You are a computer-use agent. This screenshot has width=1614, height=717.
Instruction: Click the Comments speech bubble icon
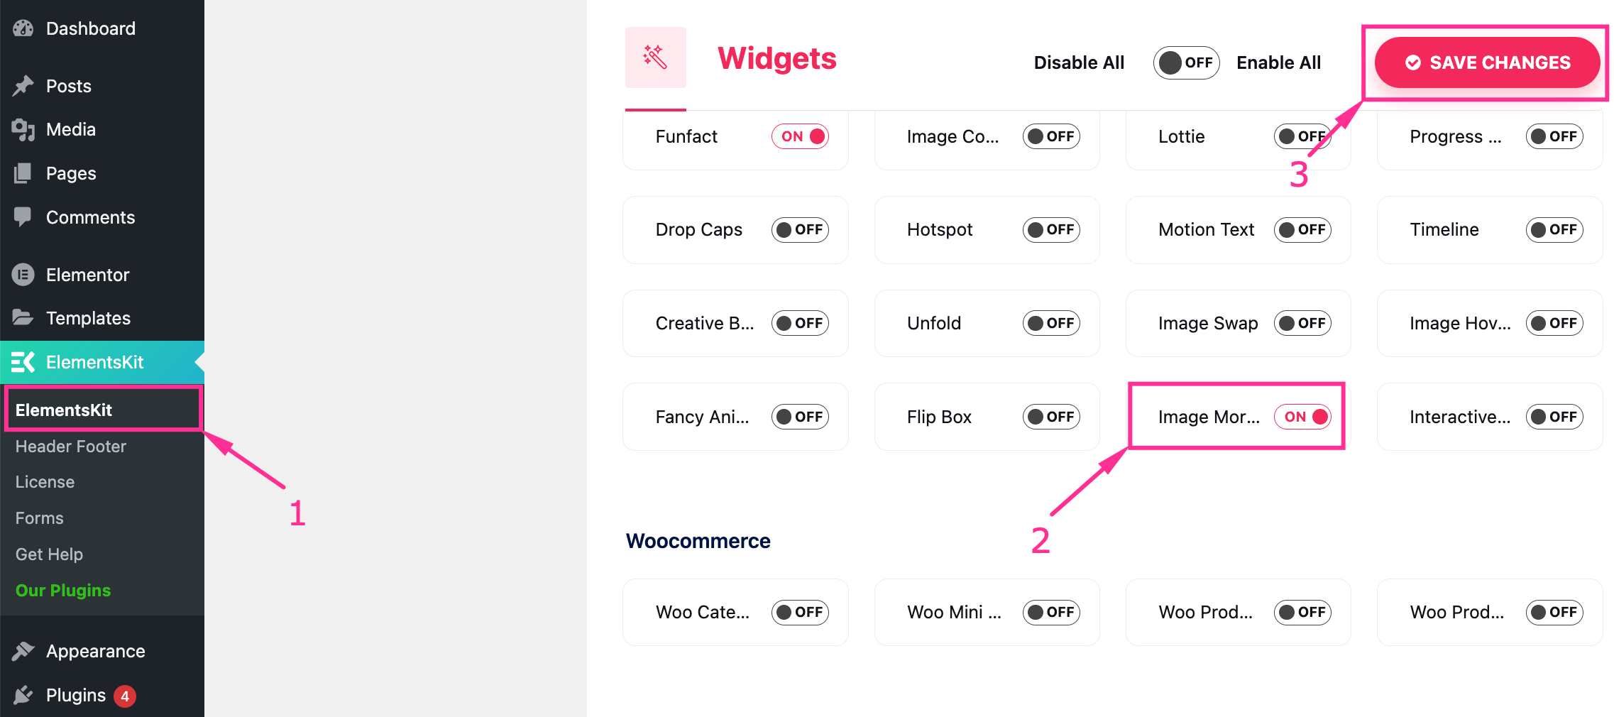23,217
